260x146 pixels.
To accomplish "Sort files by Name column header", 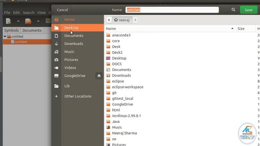I will point(170,29).
